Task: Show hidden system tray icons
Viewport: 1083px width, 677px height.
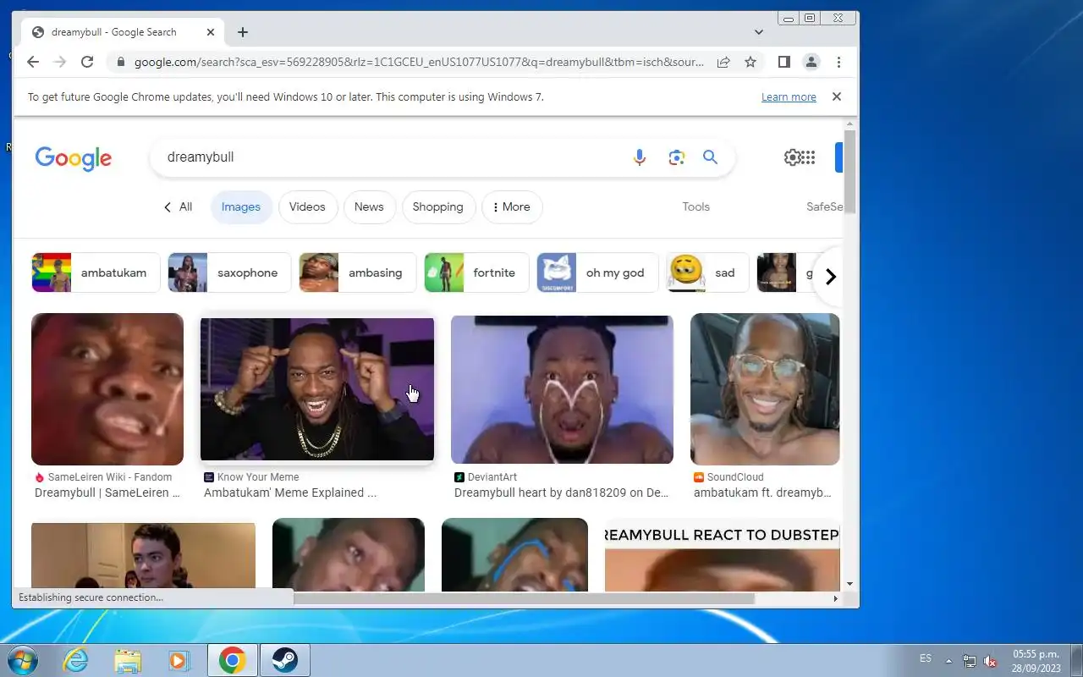Action: pyautogui.click(x=948, y=661)
